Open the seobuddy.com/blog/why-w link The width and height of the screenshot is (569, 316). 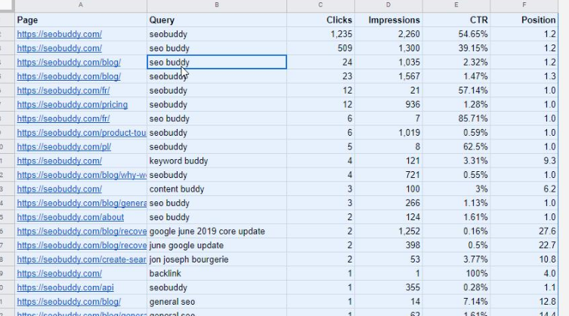pyautogui.click(x=82, y=175)
